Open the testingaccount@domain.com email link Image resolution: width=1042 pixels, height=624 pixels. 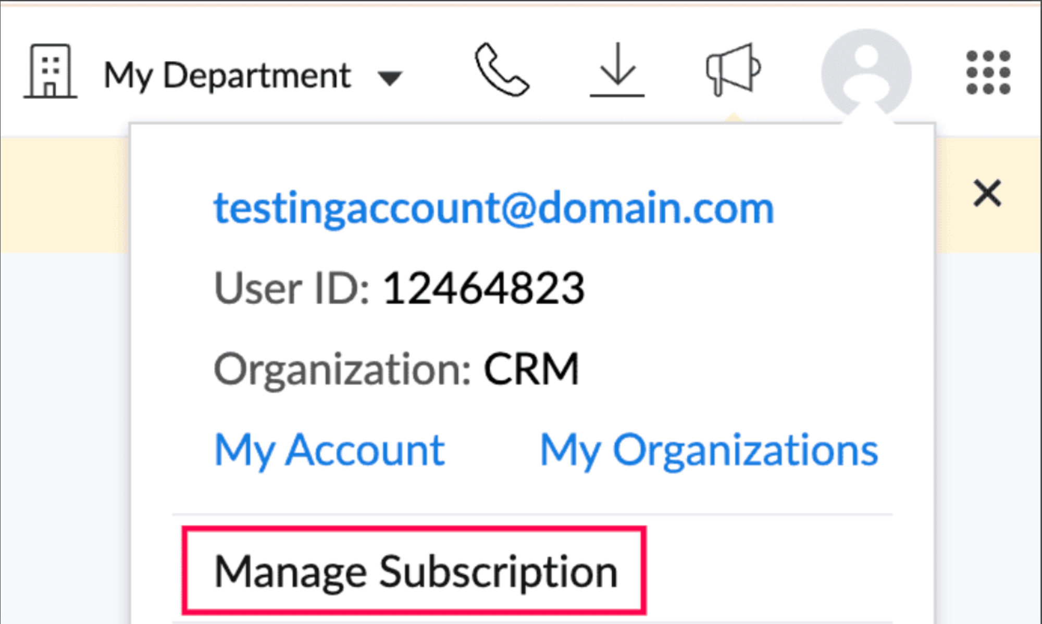tap(493, 208)
